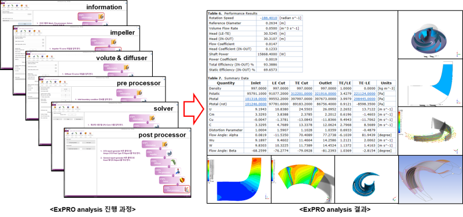463x217 pixels.
Task: Click Static Efficiency value 69.6573
Action: point(270,70)
